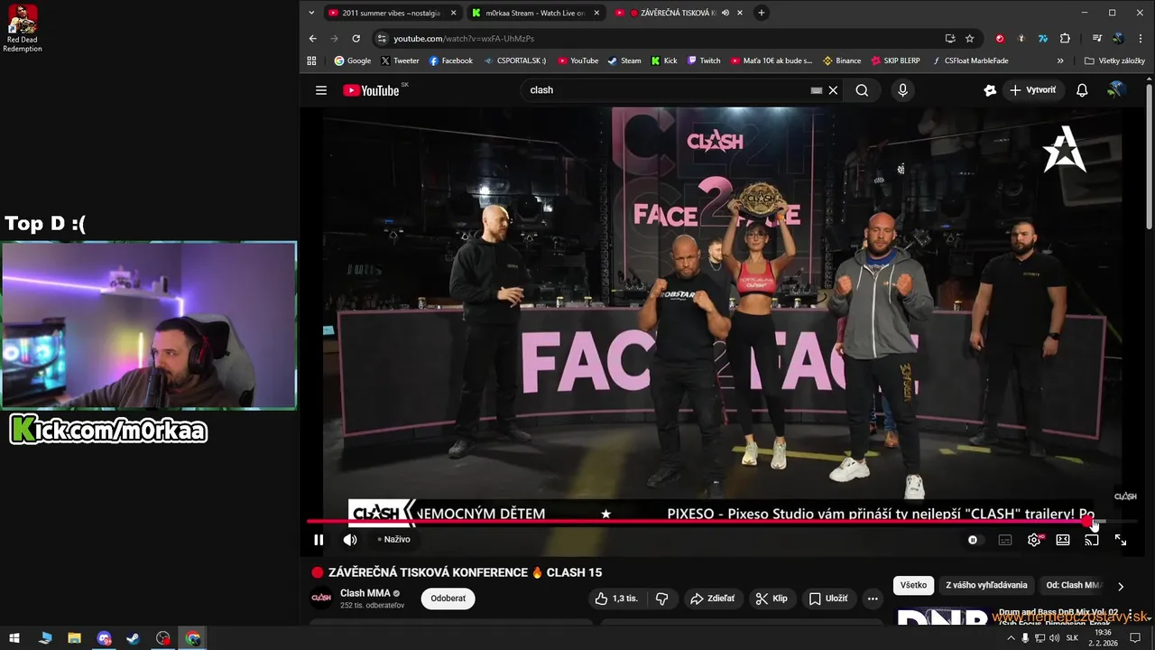The width and height of the screenshot is (1155, 650).
Task: Open the Chrome extensions puzzle icon
Action: pos(1065,39)
